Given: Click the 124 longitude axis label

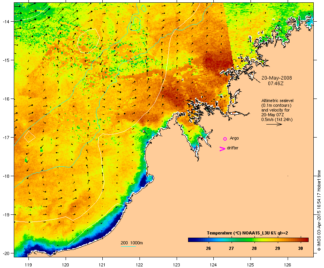Looking at the screenshot, I should tap(213, 265).
